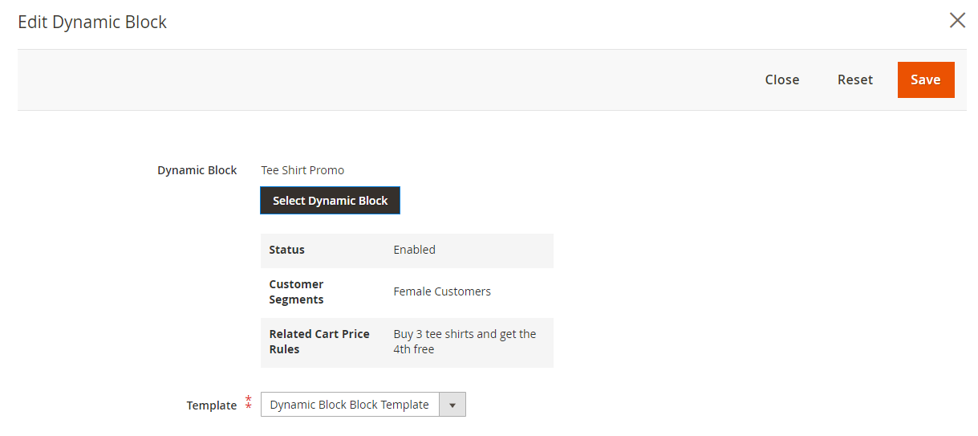Close the Edit Dynamic Block dialog with X

tap(957, 21)
